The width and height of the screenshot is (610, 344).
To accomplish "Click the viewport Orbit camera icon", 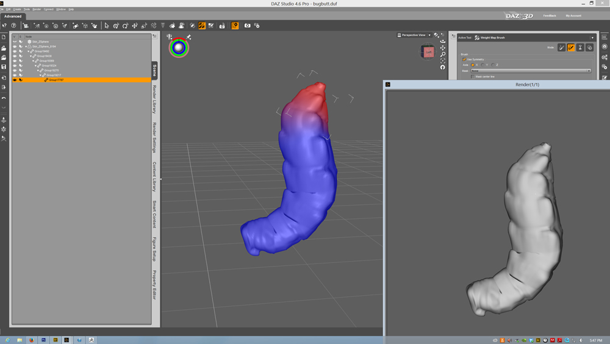I will click(x=443, y=41).
